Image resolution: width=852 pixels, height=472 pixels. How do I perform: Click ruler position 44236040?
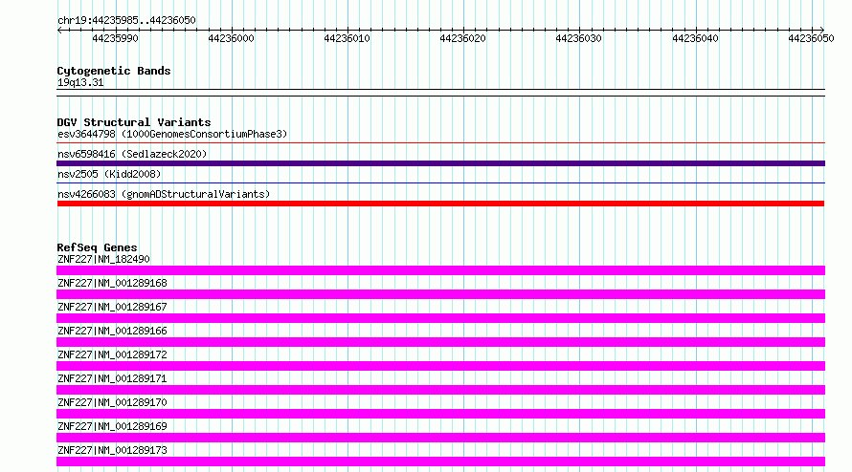click(695, 38)
